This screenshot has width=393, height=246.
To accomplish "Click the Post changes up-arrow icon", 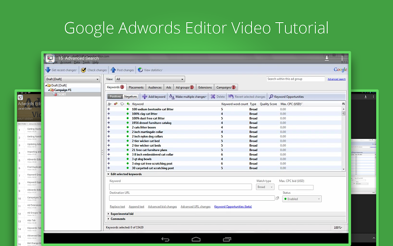I will tap(113, 70).
